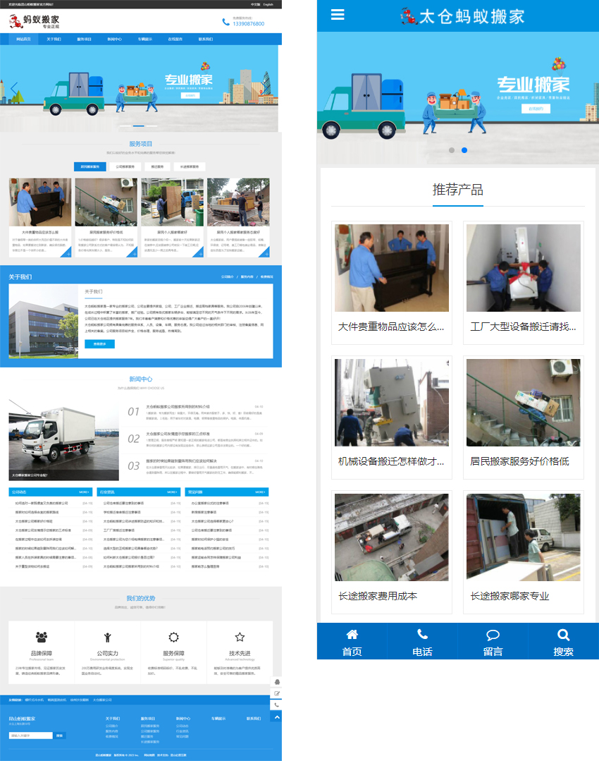Tap the 留言 message bubble icon
599x761 pixels.
[x=493, y=634]
